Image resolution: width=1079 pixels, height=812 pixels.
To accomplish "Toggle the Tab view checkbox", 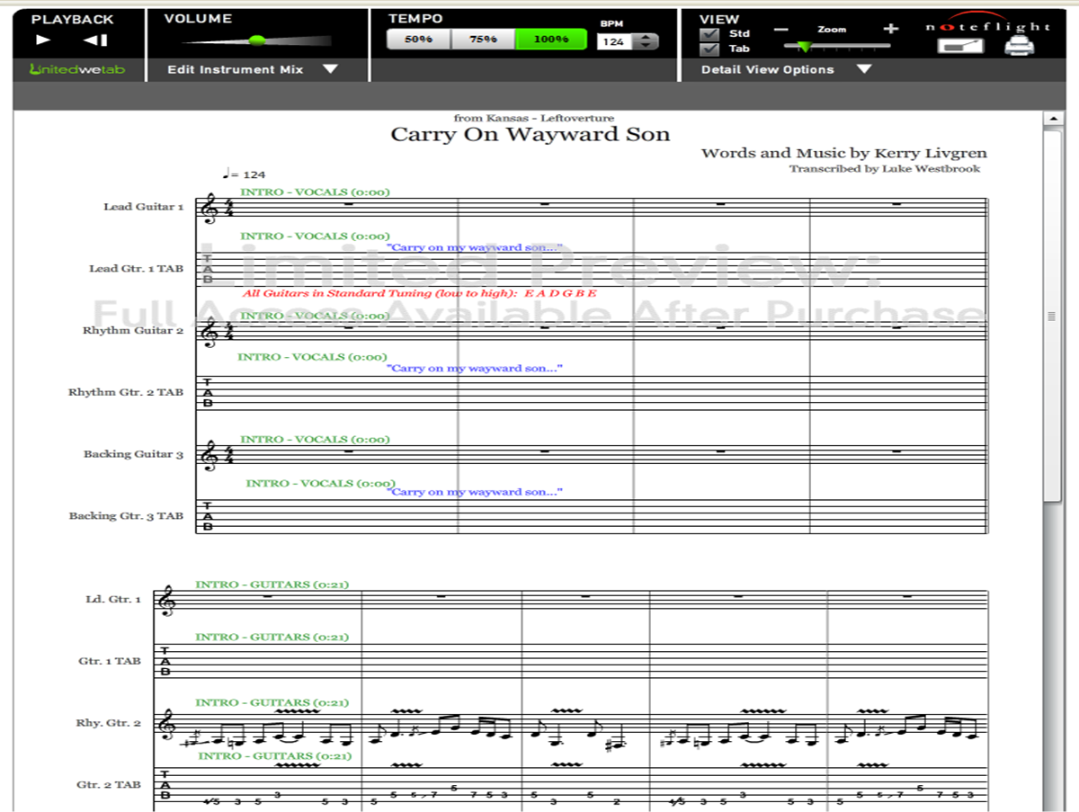I will click(709, 49).
